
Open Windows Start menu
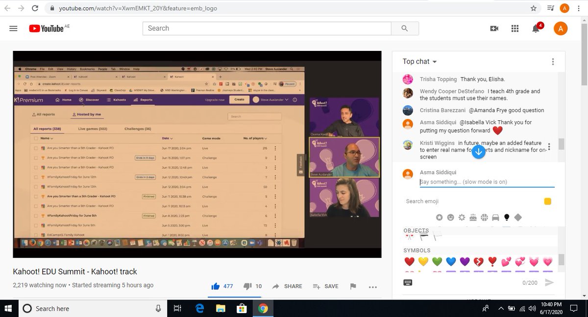pyautogui.click(x=8, y=308)
